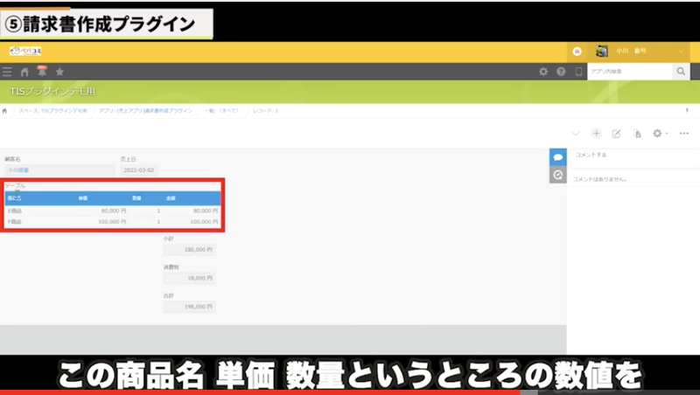Screen dimensions: 700x395
Task: Open the header settings gear
Action: pos(543,72)
